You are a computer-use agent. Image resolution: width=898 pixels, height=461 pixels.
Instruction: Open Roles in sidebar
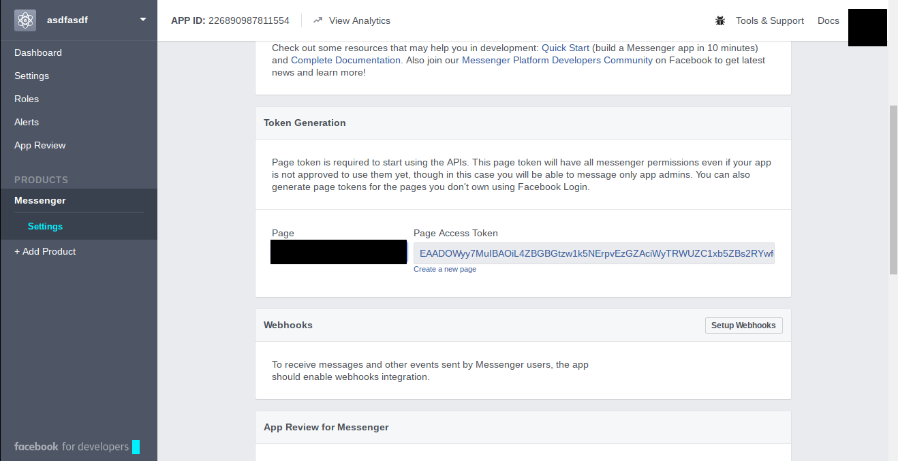click(x=27, y=99)
